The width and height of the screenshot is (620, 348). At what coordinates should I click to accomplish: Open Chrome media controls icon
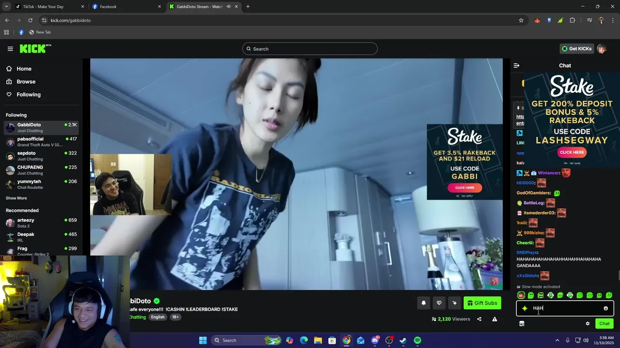589,20
